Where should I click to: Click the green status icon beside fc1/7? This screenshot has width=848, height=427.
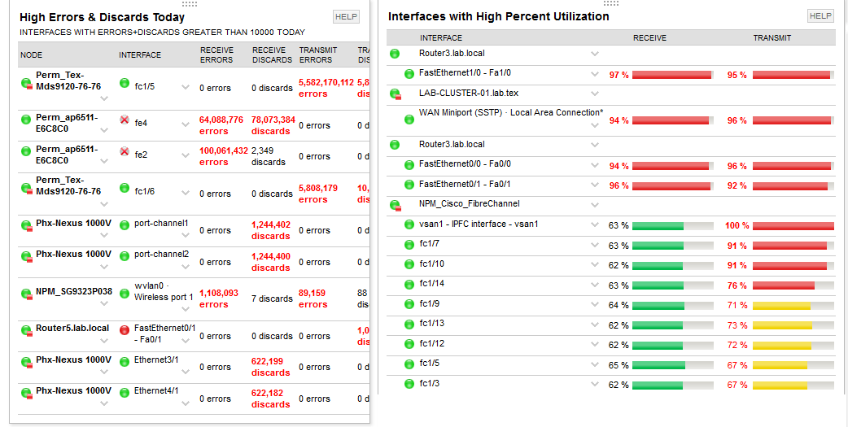pos(409,244)
